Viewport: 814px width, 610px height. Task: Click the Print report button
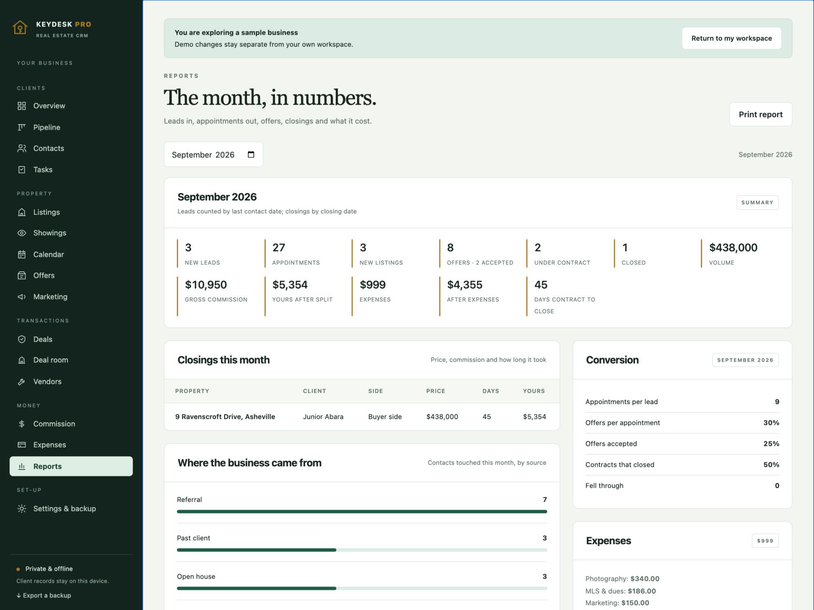coord(761,114)
